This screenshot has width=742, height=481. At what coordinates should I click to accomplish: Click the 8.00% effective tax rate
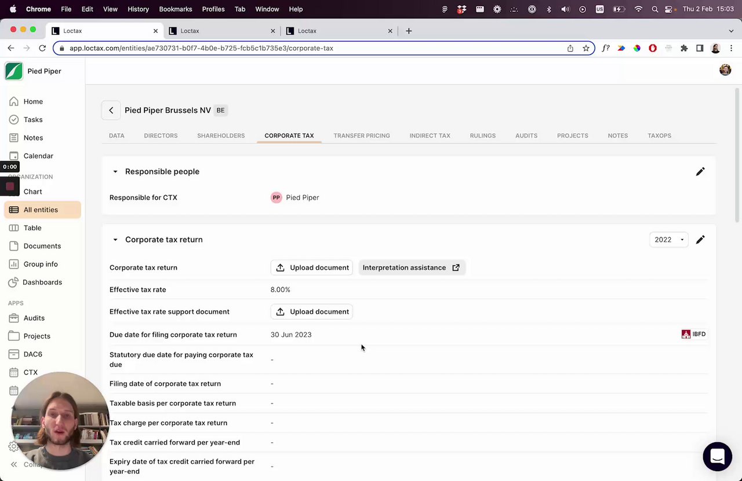[x=281, y=289]
